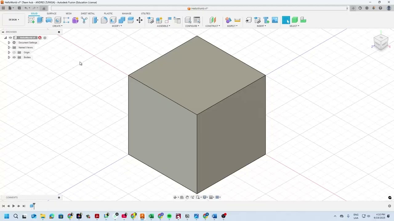
Task: Click the Insert Decal image icon
Action: pyautogui.click(x=275, y=20)
